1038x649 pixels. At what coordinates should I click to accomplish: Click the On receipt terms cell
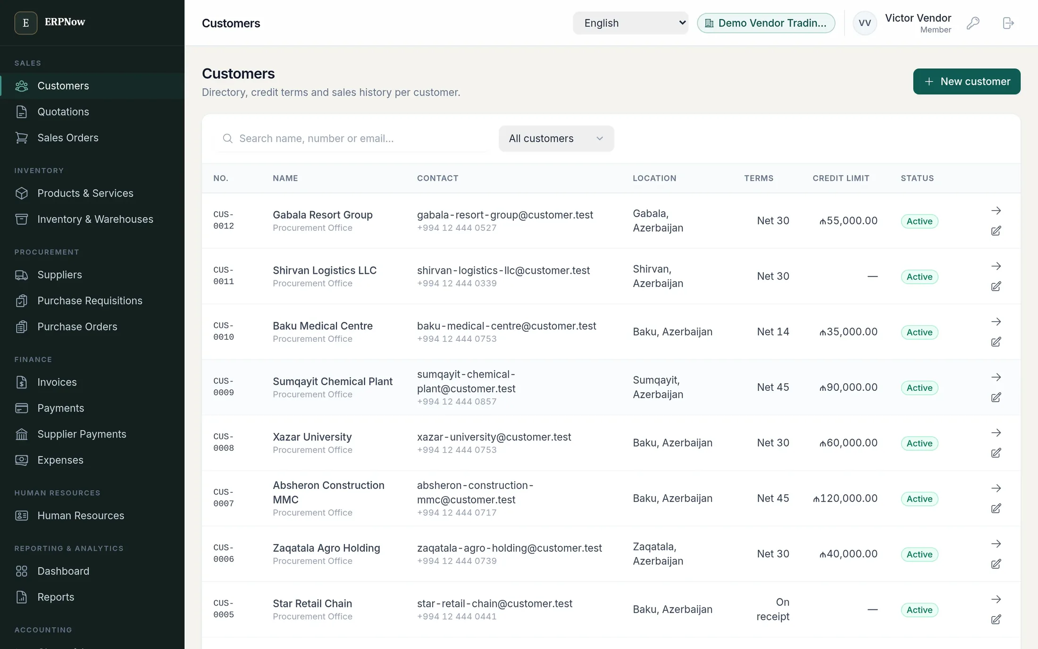[x=773, y=609]
